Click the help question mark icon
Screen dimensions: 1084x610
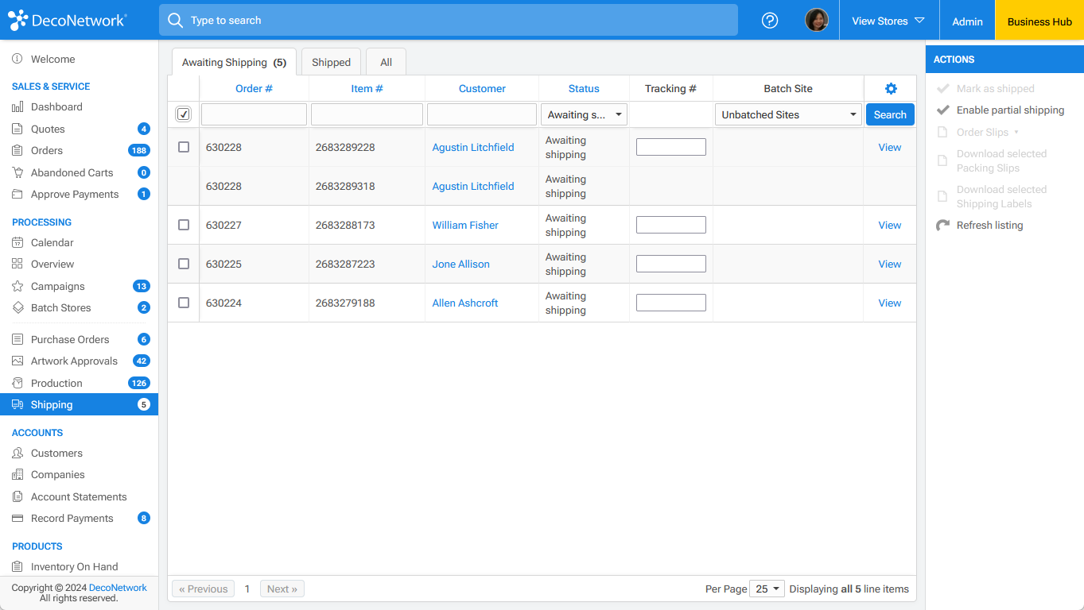click(769, 20)
